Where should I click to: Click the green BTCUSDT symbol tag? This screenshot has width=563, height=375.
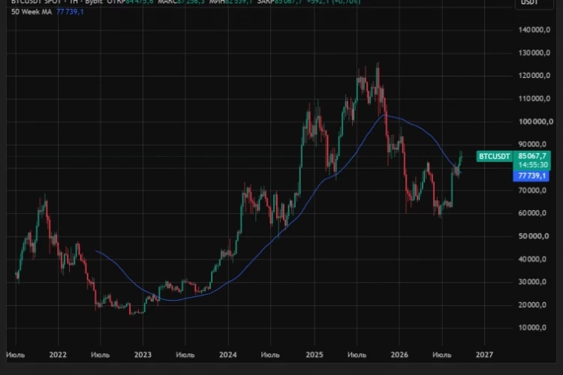(495, 157)
